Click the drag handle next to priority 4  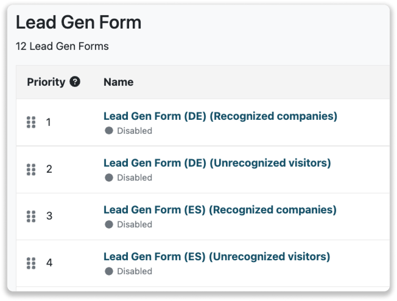[x=31, y=263]
